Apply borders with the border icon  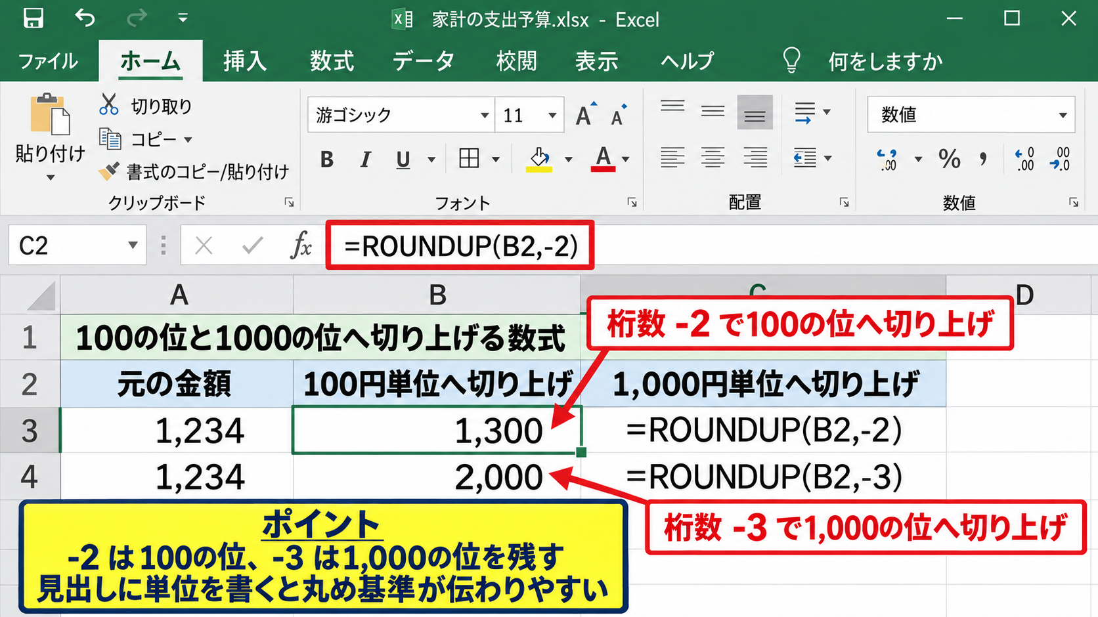469,158
